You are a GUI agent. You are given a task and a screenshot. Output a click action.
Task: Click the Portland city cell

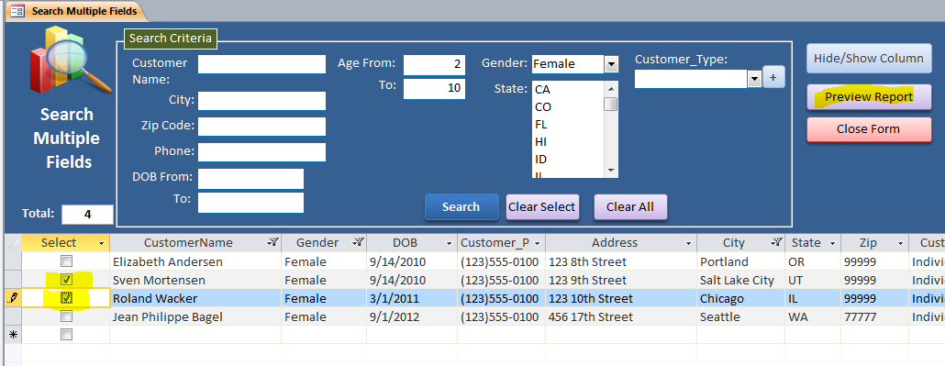(740, 261)
